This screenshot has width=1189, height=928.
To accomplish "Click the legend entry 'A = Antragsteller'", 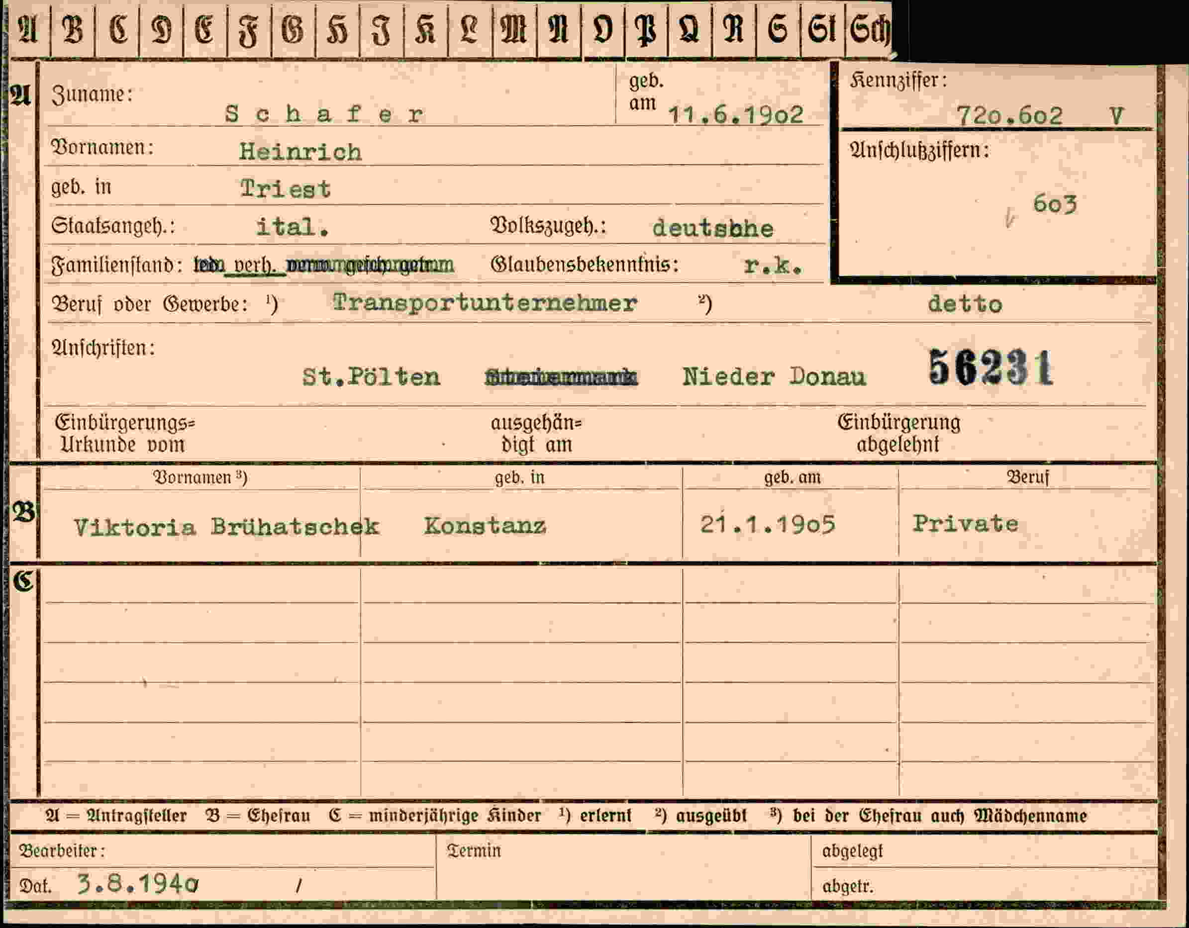I will click(116, 816).
